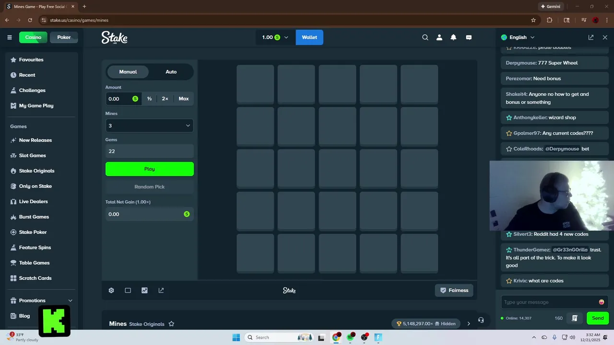The image size is (614, 345).
Task: Switch to Manual mode
Action: 128,72
